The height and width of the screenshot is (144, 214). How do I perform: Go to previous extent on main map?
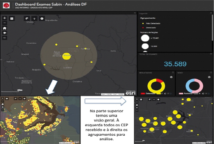[x=4, y=33]
